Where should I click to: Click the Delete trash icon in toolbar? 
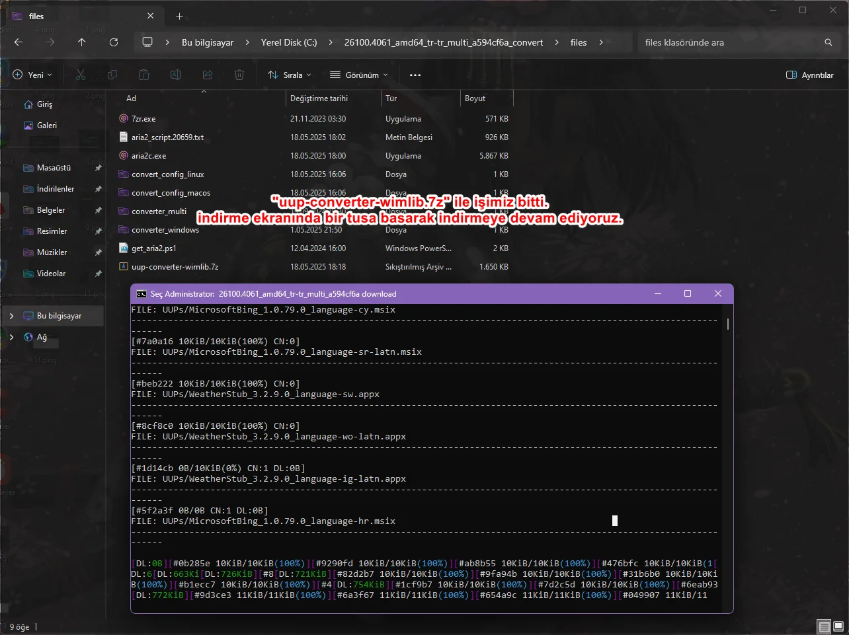point(239,75)
